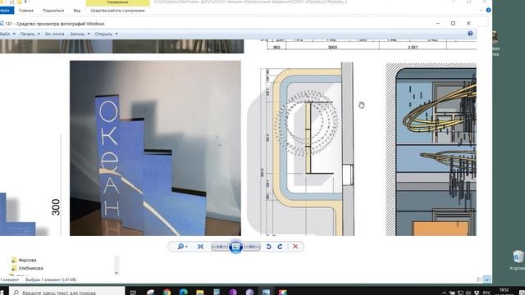
Task: Switch to the active Photo Viewer taskbar icon
Action: point(266,292)
